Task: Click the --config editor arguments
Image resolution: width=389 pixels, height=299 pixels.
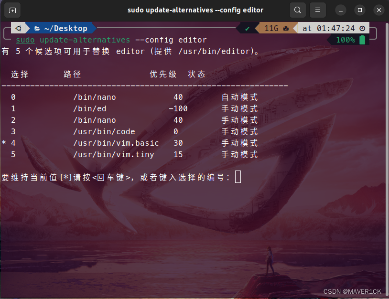Action: [x=171, y=40]
